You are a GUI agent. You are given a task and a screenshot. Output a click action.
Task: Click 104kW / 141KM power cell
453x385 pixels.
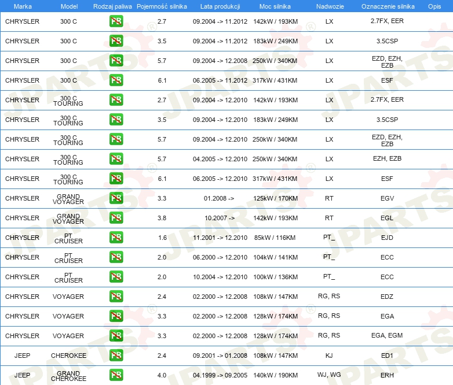pyautogui.click(x=275, y=257)
